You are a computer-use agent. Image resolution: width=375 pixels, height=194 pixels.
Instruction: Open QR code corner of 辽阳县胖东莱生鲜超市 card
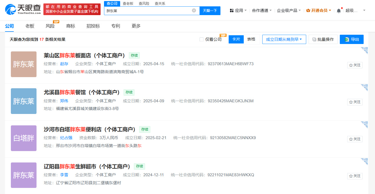(x=365, y=161)
